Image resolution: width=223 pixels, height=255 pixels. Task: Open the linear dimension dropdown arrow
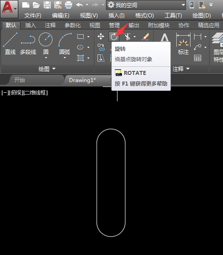[x=206, y=37]
